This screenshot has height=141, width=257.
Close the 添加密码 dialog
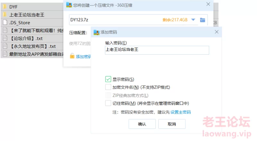(217, 32)
